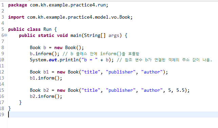
Task: Click the 'static' keyword
Action: pyautogui.click(x=46, y=36)
